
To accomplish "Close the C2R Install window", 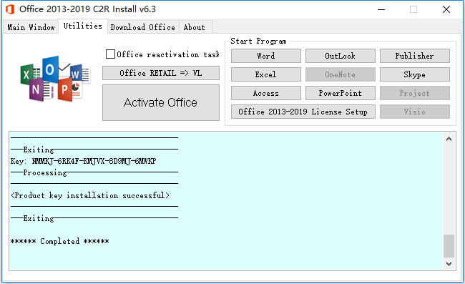I will [446, 9].
